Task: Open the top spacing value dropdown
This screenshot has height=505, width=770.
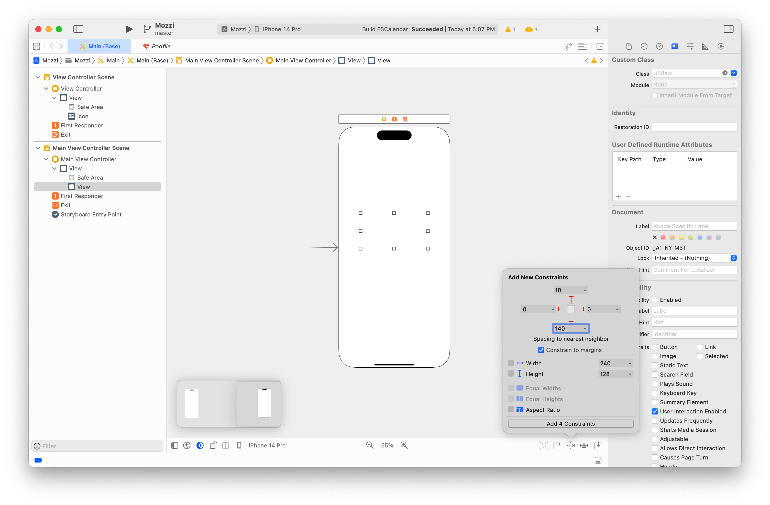Action: [x=585, y=290]
